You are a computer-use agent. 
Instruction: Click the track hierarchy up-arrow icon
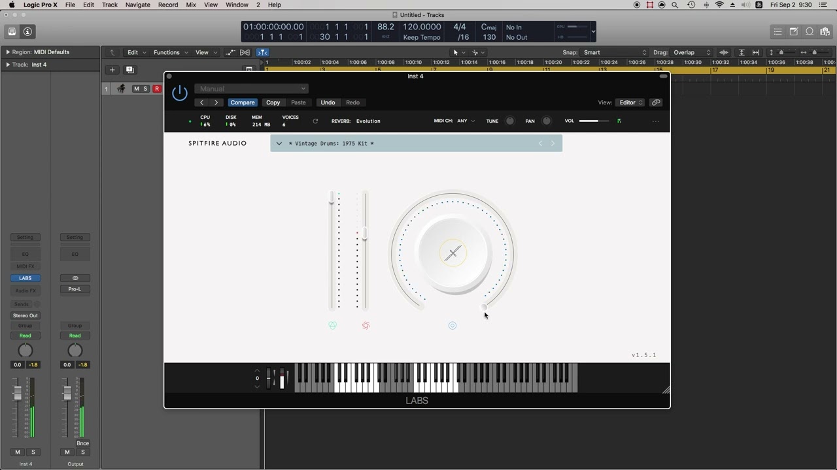tap(112, 52)
